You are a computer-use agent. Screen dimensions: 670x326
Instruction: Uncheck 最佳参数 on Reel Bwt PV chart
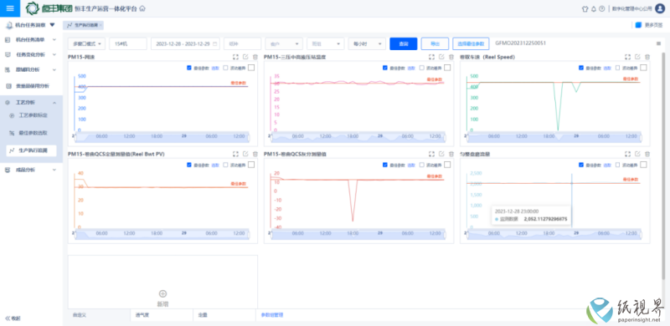(189, 165)
